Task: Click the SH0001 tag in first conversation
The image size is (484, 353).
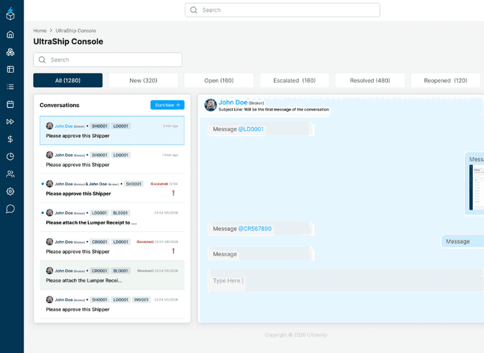Action: pyautogui.click(x=100, y=126)
